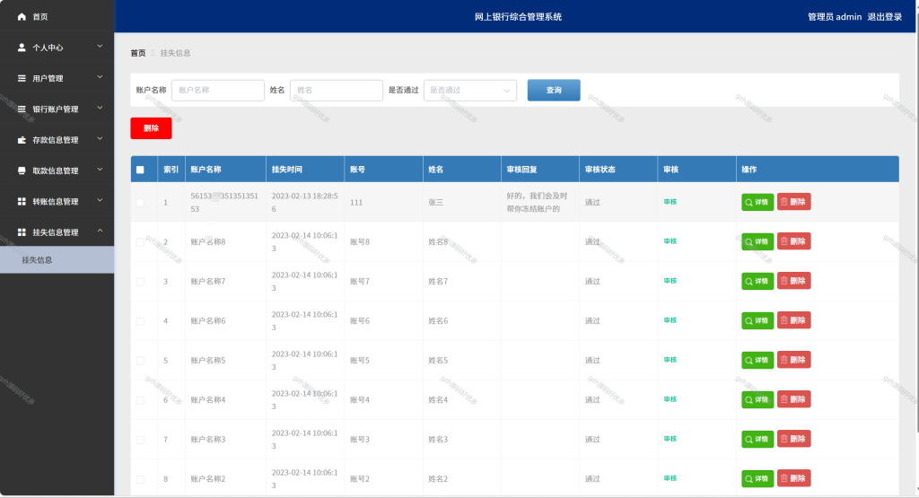Image resolution: width=919 pixels, height=498 pixels.
Task: Delete the row with 姓名8
Action: click(x=793, y=241)
